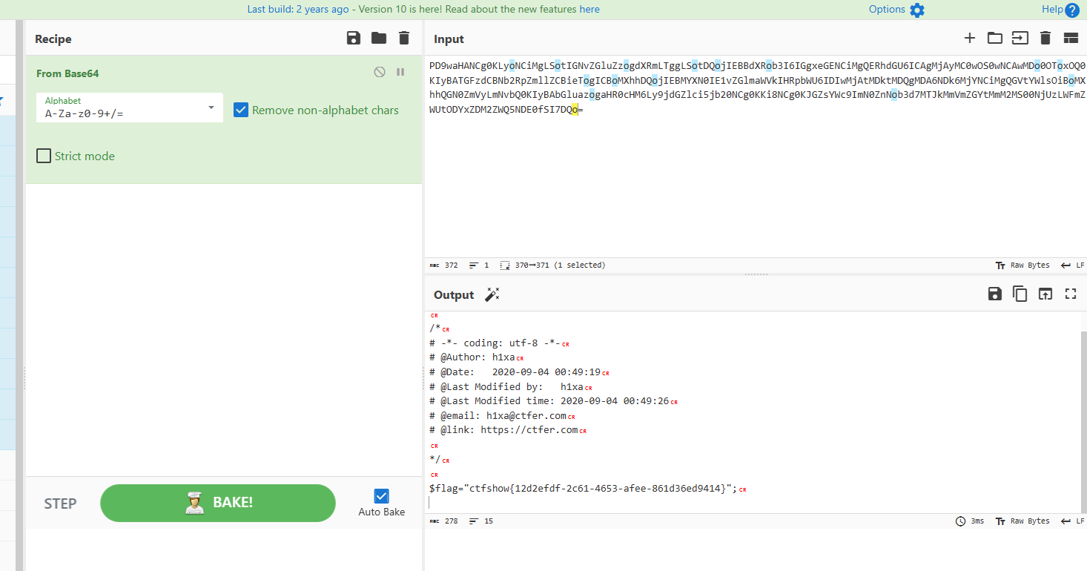Click the Output panel title
This screenshot has width=1087, height=571.
[454, 295]
